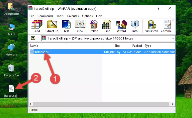Click the horizontal scrollbar right arrow

pos(173,104)
